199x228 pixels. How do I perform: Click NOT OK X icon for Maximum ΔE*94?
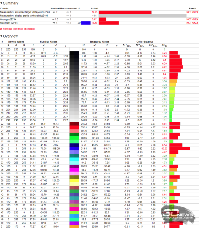pos(197,23)
